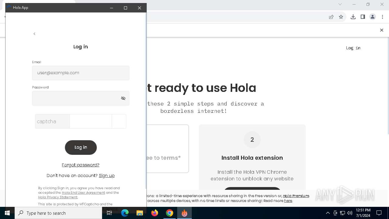
Task: Click the step 2 circle
Action: (252, 140)
